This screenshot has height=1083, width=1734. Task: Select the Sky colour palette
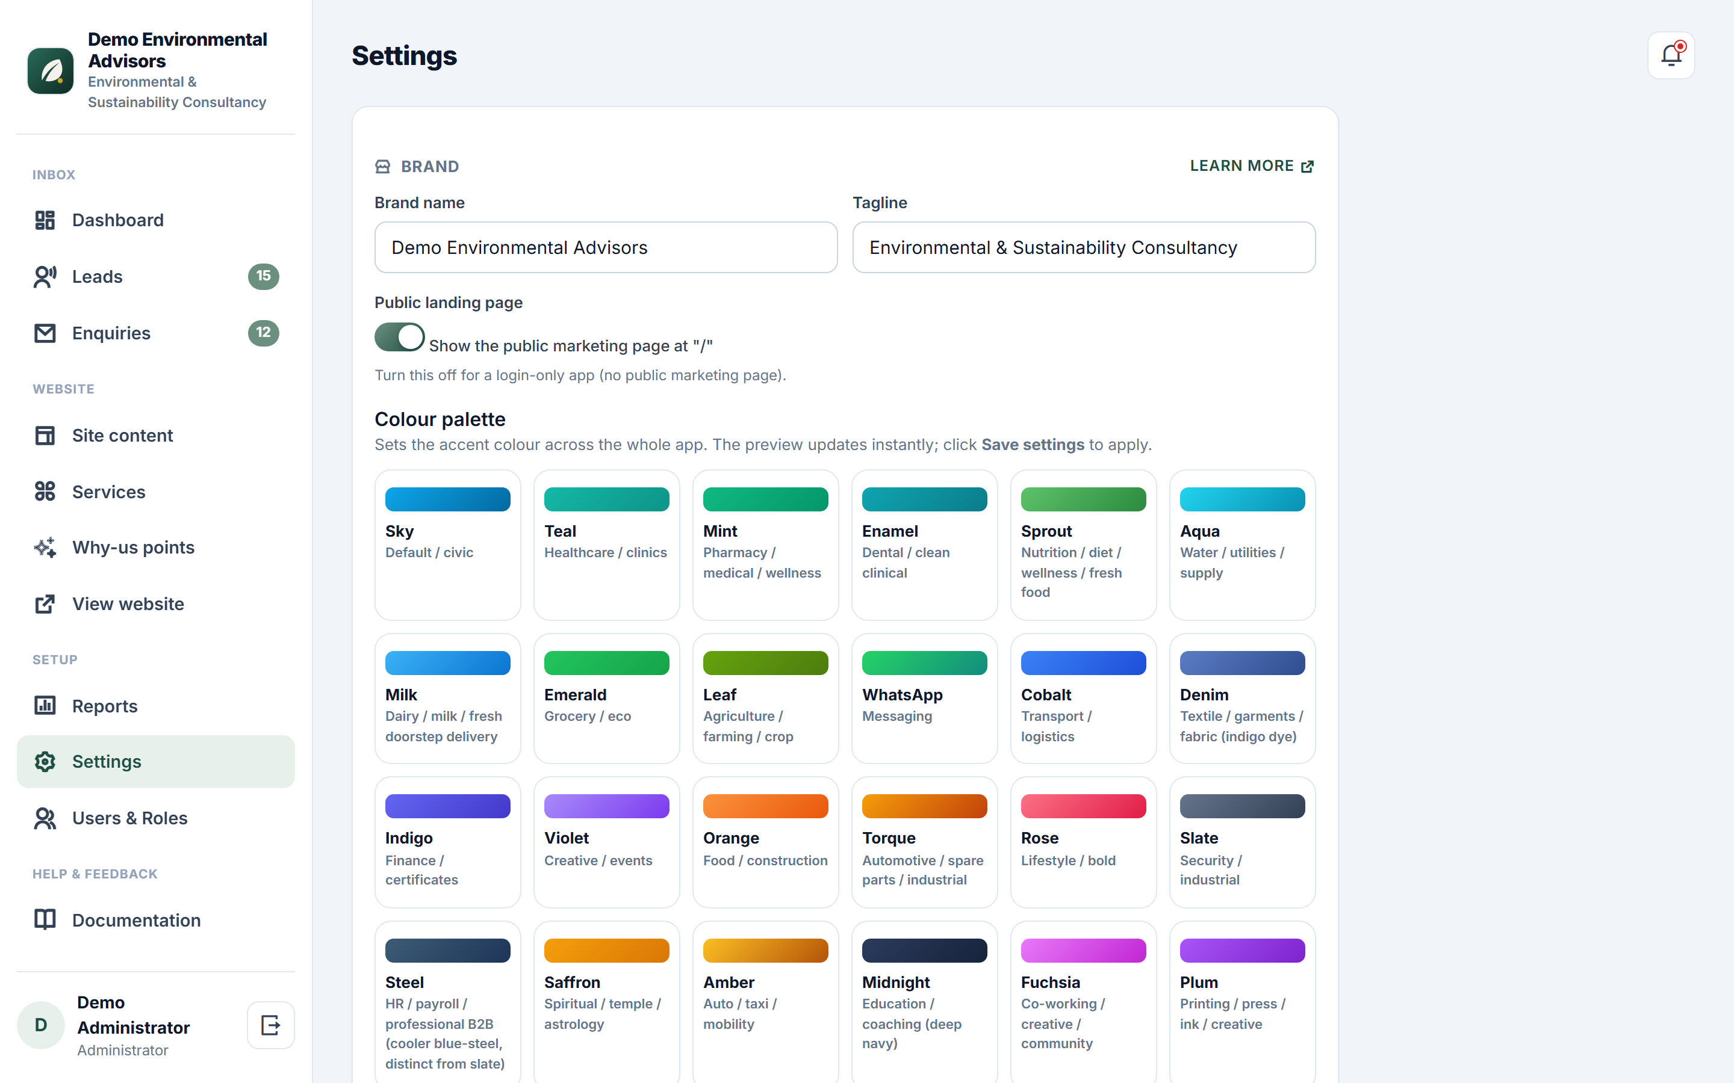coord(448,545)
